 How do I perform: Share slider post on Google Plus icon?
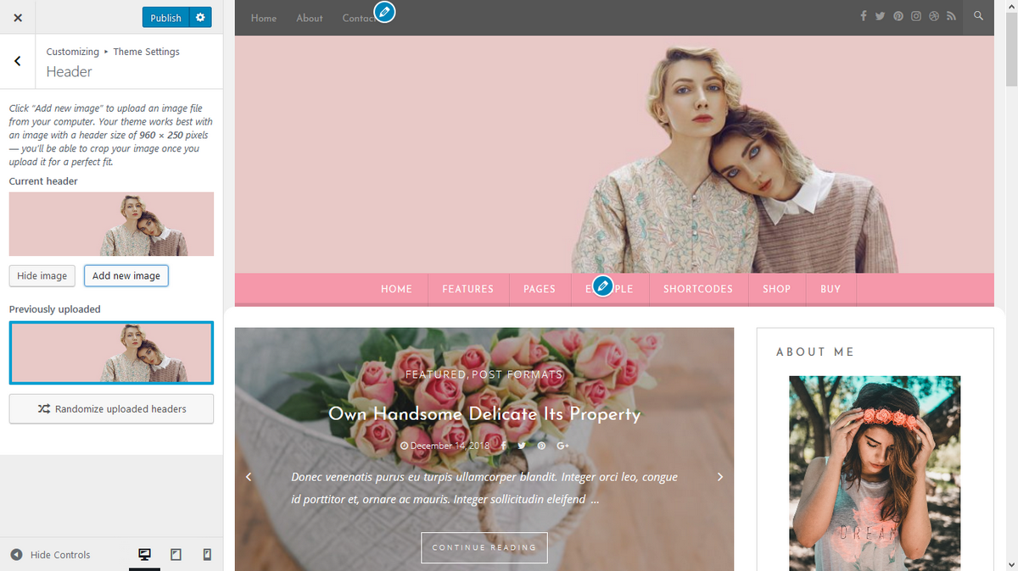coord(562,446)
